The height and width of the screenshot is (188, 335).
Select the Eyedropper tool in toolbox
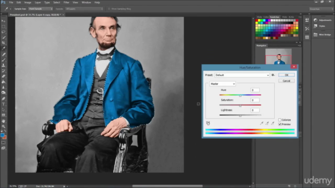click(x=4, y=49)
